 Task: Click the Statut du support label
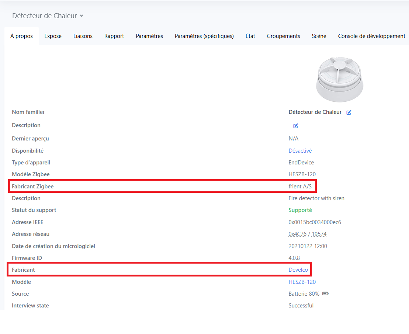tap(34, 210)
